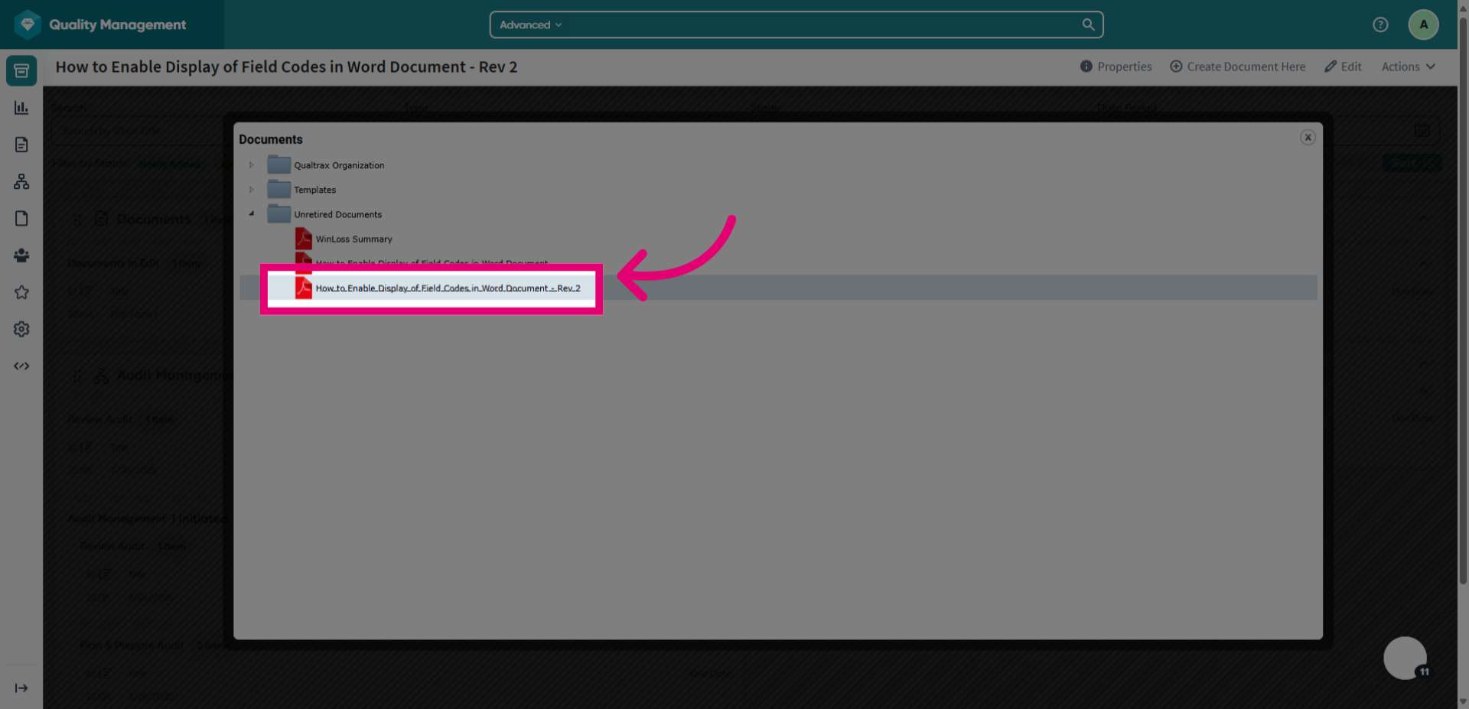Open the favorites star sidebar icon
This screenshot has height=709, width=1469.
pyautogui.click(x=21, y=292)
